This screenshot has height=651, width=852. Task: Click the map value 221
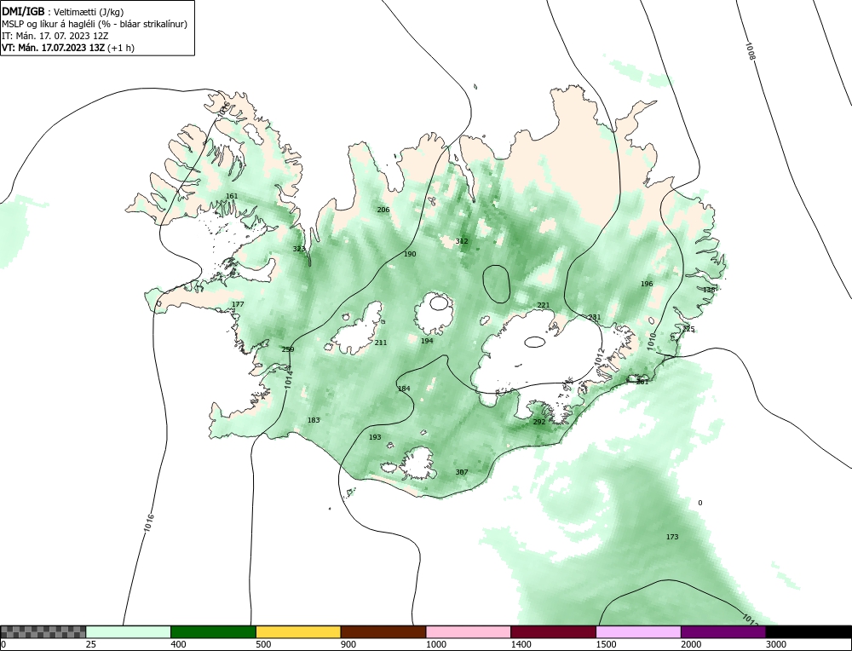[x=544, y=305]
